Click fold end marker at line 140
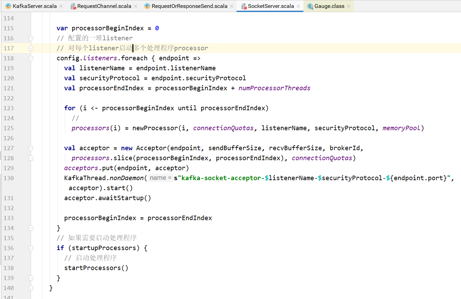Viewport: 461px width, 299px height. point(31,288)
